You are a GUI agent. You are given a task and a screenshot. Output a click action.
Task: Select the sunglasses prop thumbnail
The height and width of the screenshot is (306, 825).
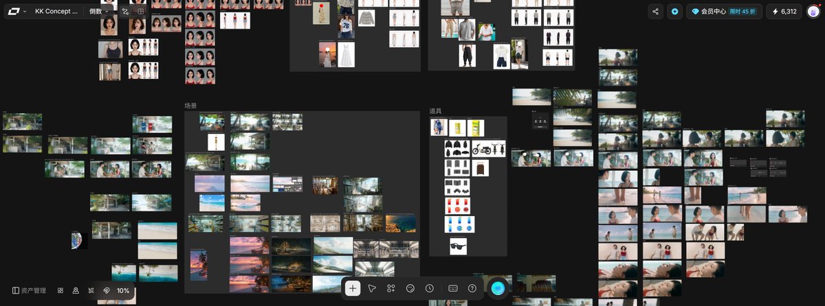click(x=459, y=246)
